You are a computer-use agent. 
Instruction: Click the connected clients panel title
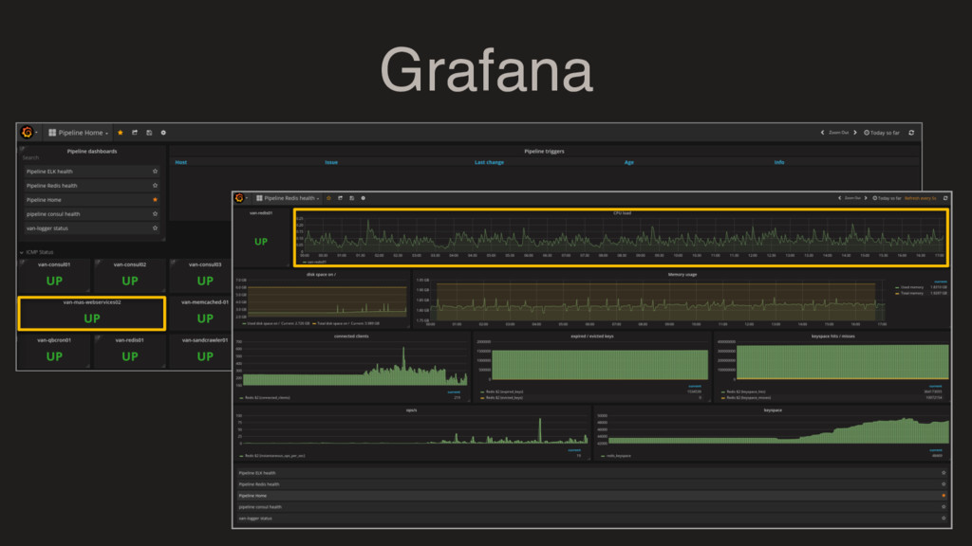point(351,337)
